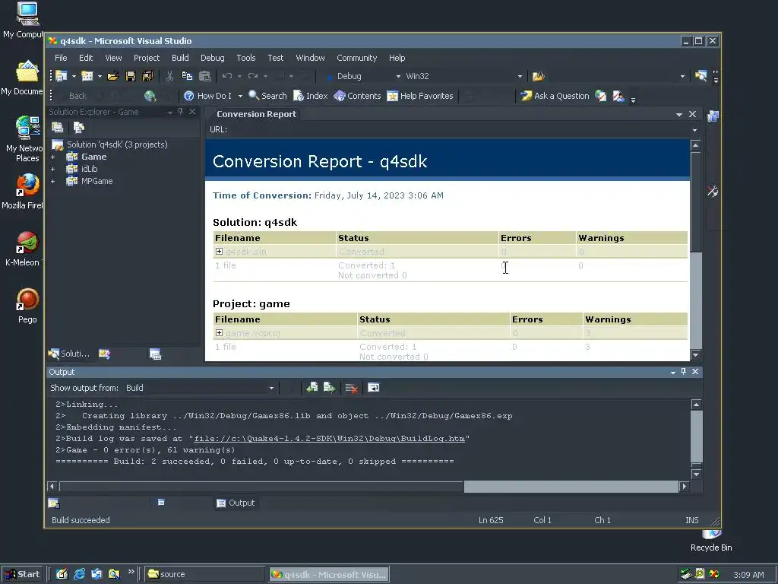This screenshot has height=584, width=778.
Task: Open Help Contents
Action: [x=357, y=96]
